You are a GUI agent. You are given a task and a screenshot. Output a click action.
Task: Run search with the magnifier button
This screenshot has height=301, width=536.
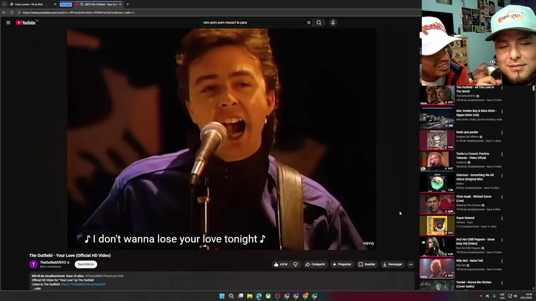pos(319,23)
